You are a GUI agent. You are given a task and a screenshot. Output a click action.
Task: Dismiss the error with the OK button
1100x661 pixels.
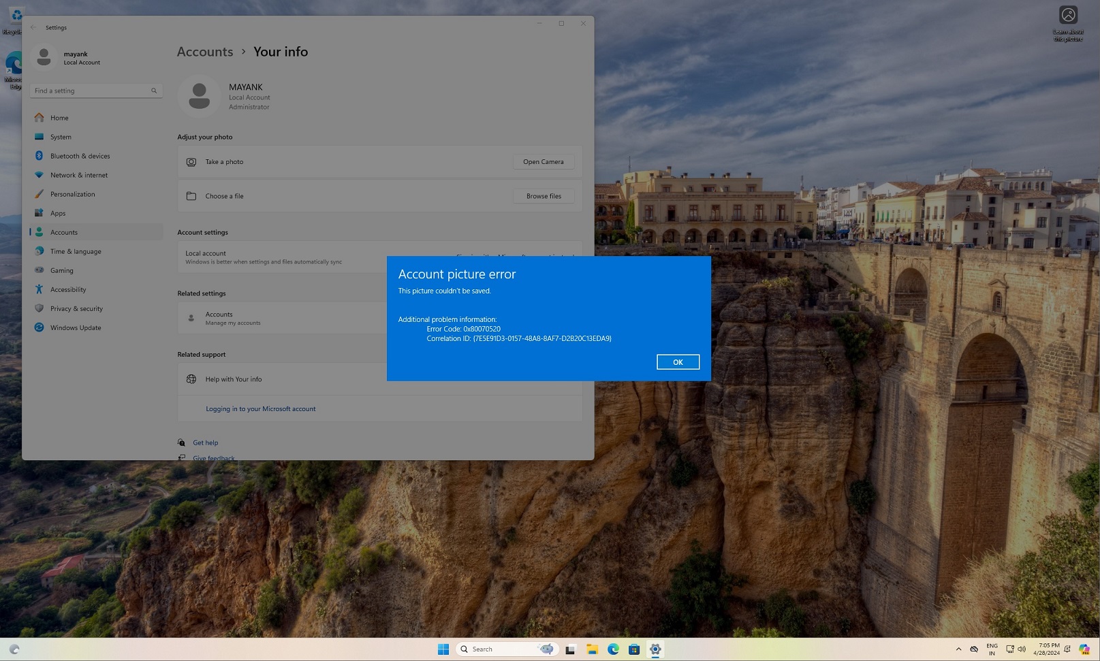click(x=678, y=362)
